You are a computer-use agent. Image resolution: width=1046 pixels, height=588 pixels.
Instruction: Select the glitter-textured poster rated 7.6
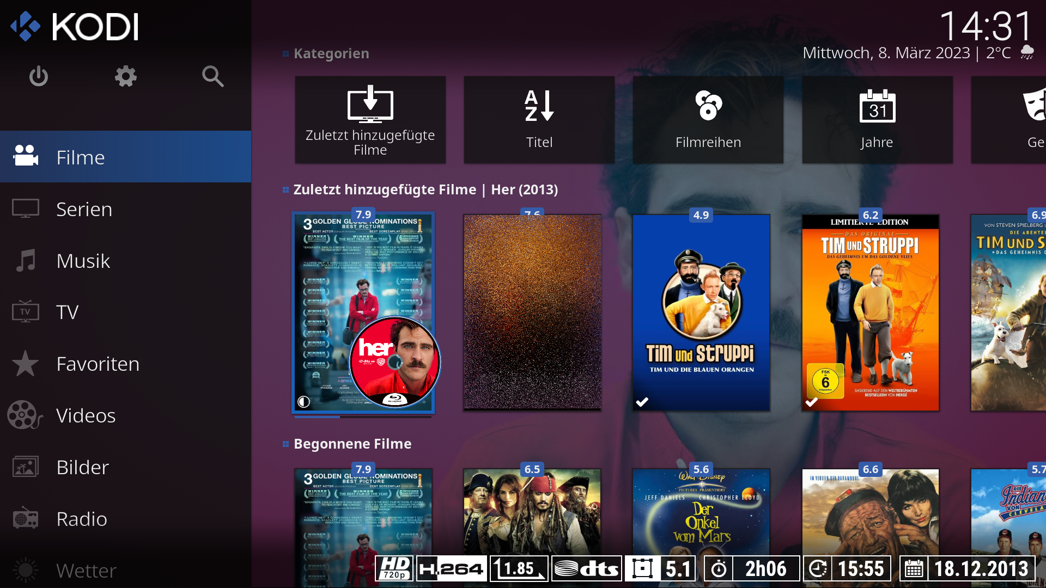coord(532,313)
